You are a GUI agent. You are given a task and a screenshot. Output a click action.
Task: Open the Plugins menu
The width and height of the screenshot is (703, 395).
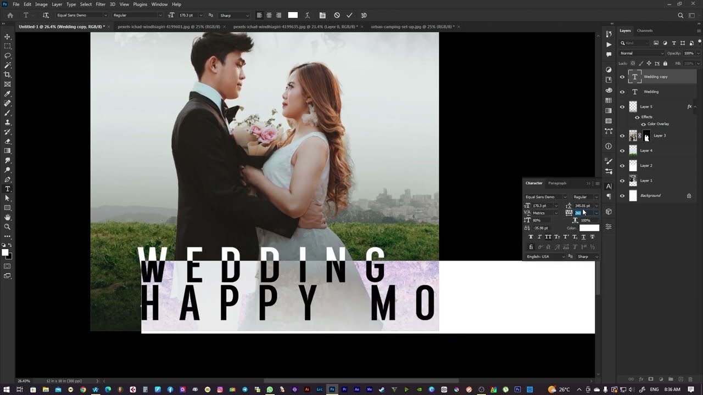(140, 4)
